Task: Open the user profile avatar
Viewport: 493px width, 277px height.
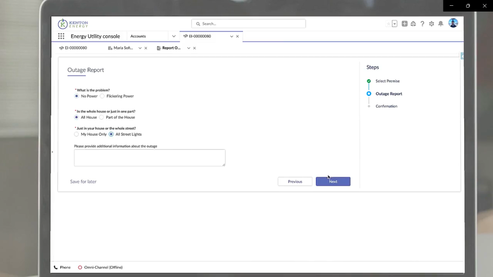Action: pos(453,23)
